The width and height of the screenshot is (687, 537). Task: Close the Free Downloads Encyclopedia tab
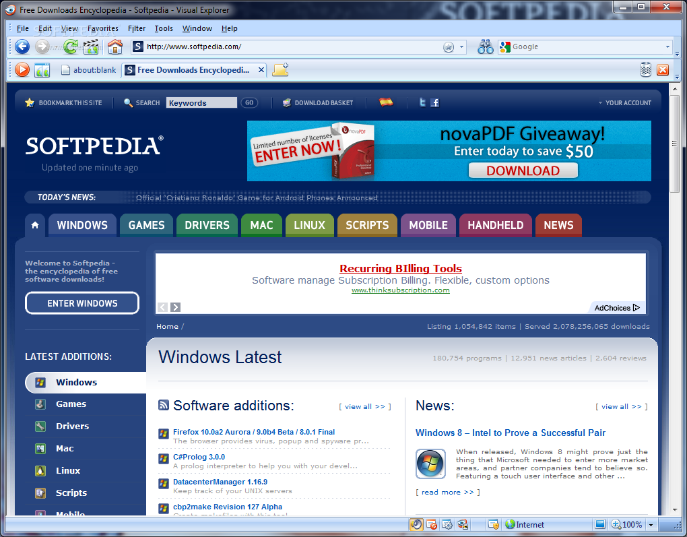click(x=261, y=69)
